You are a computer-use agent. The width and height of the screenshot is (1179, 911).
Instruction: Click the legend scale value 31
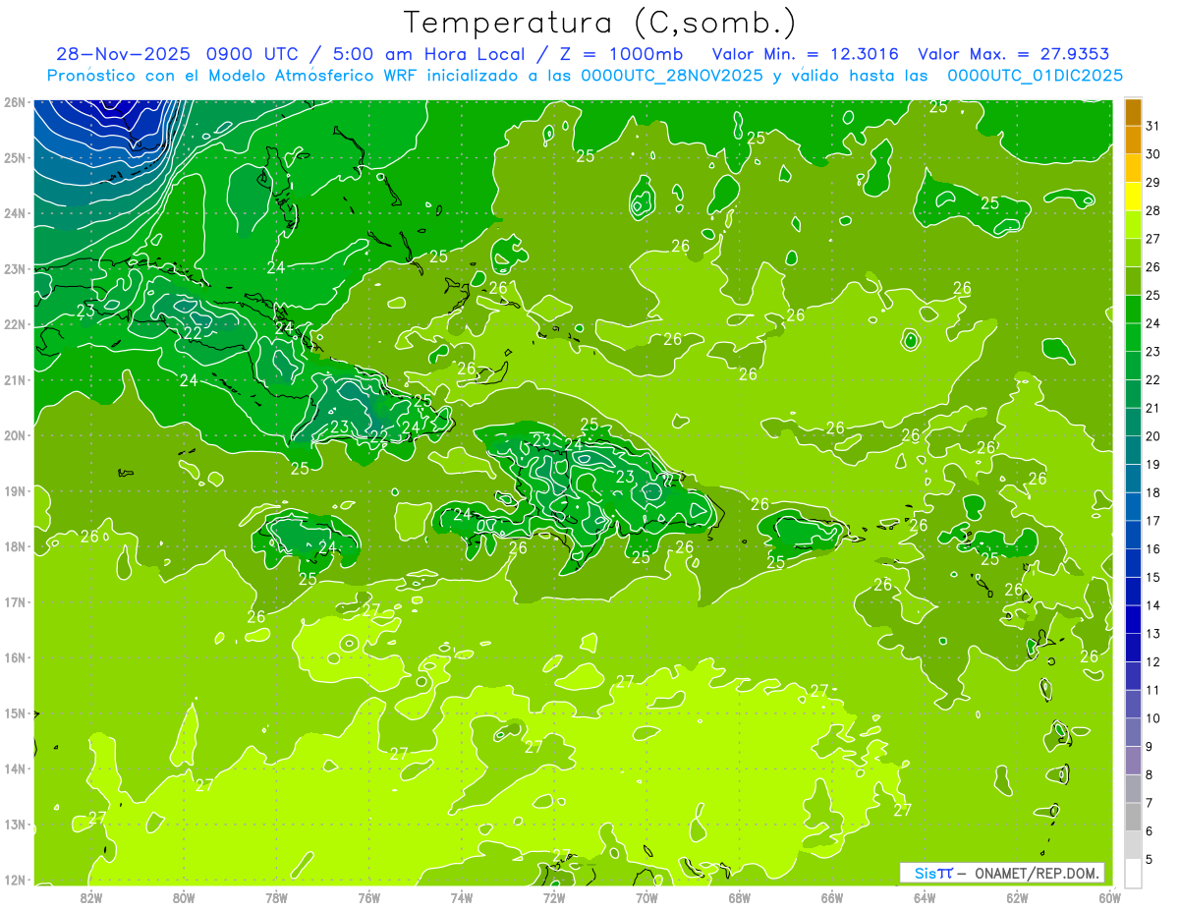coord(1152,126)
